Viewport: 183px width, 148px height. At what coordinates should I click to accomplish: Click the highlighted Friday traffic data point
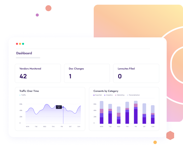pyautogui.click(x=63, y=107)
